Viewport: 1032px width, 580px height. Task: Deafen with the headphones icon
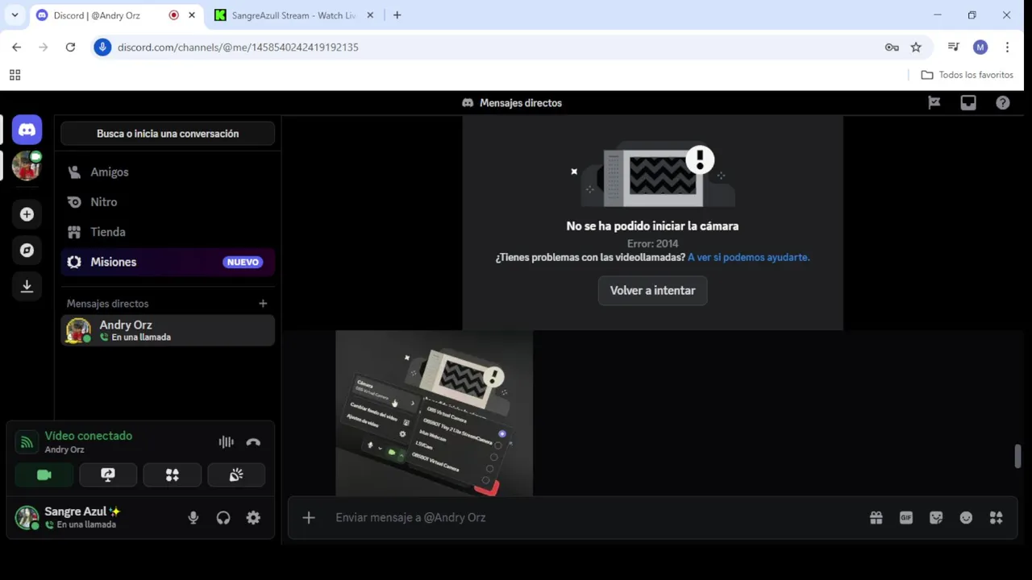point(223,518)
